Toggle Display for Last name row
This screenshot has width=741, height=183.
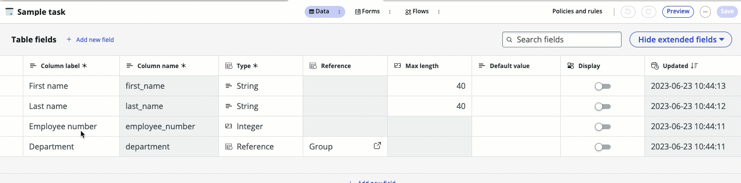tap(603, 107)
